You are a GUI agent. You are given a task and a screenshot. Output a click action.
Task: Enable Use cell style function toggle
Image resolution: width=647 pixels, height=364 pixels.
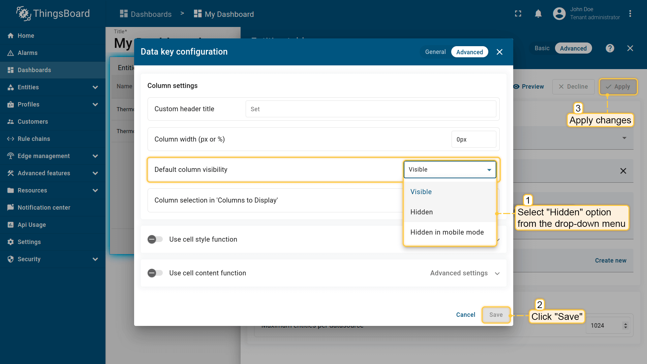pyautogui.click(x=155, y=239)
